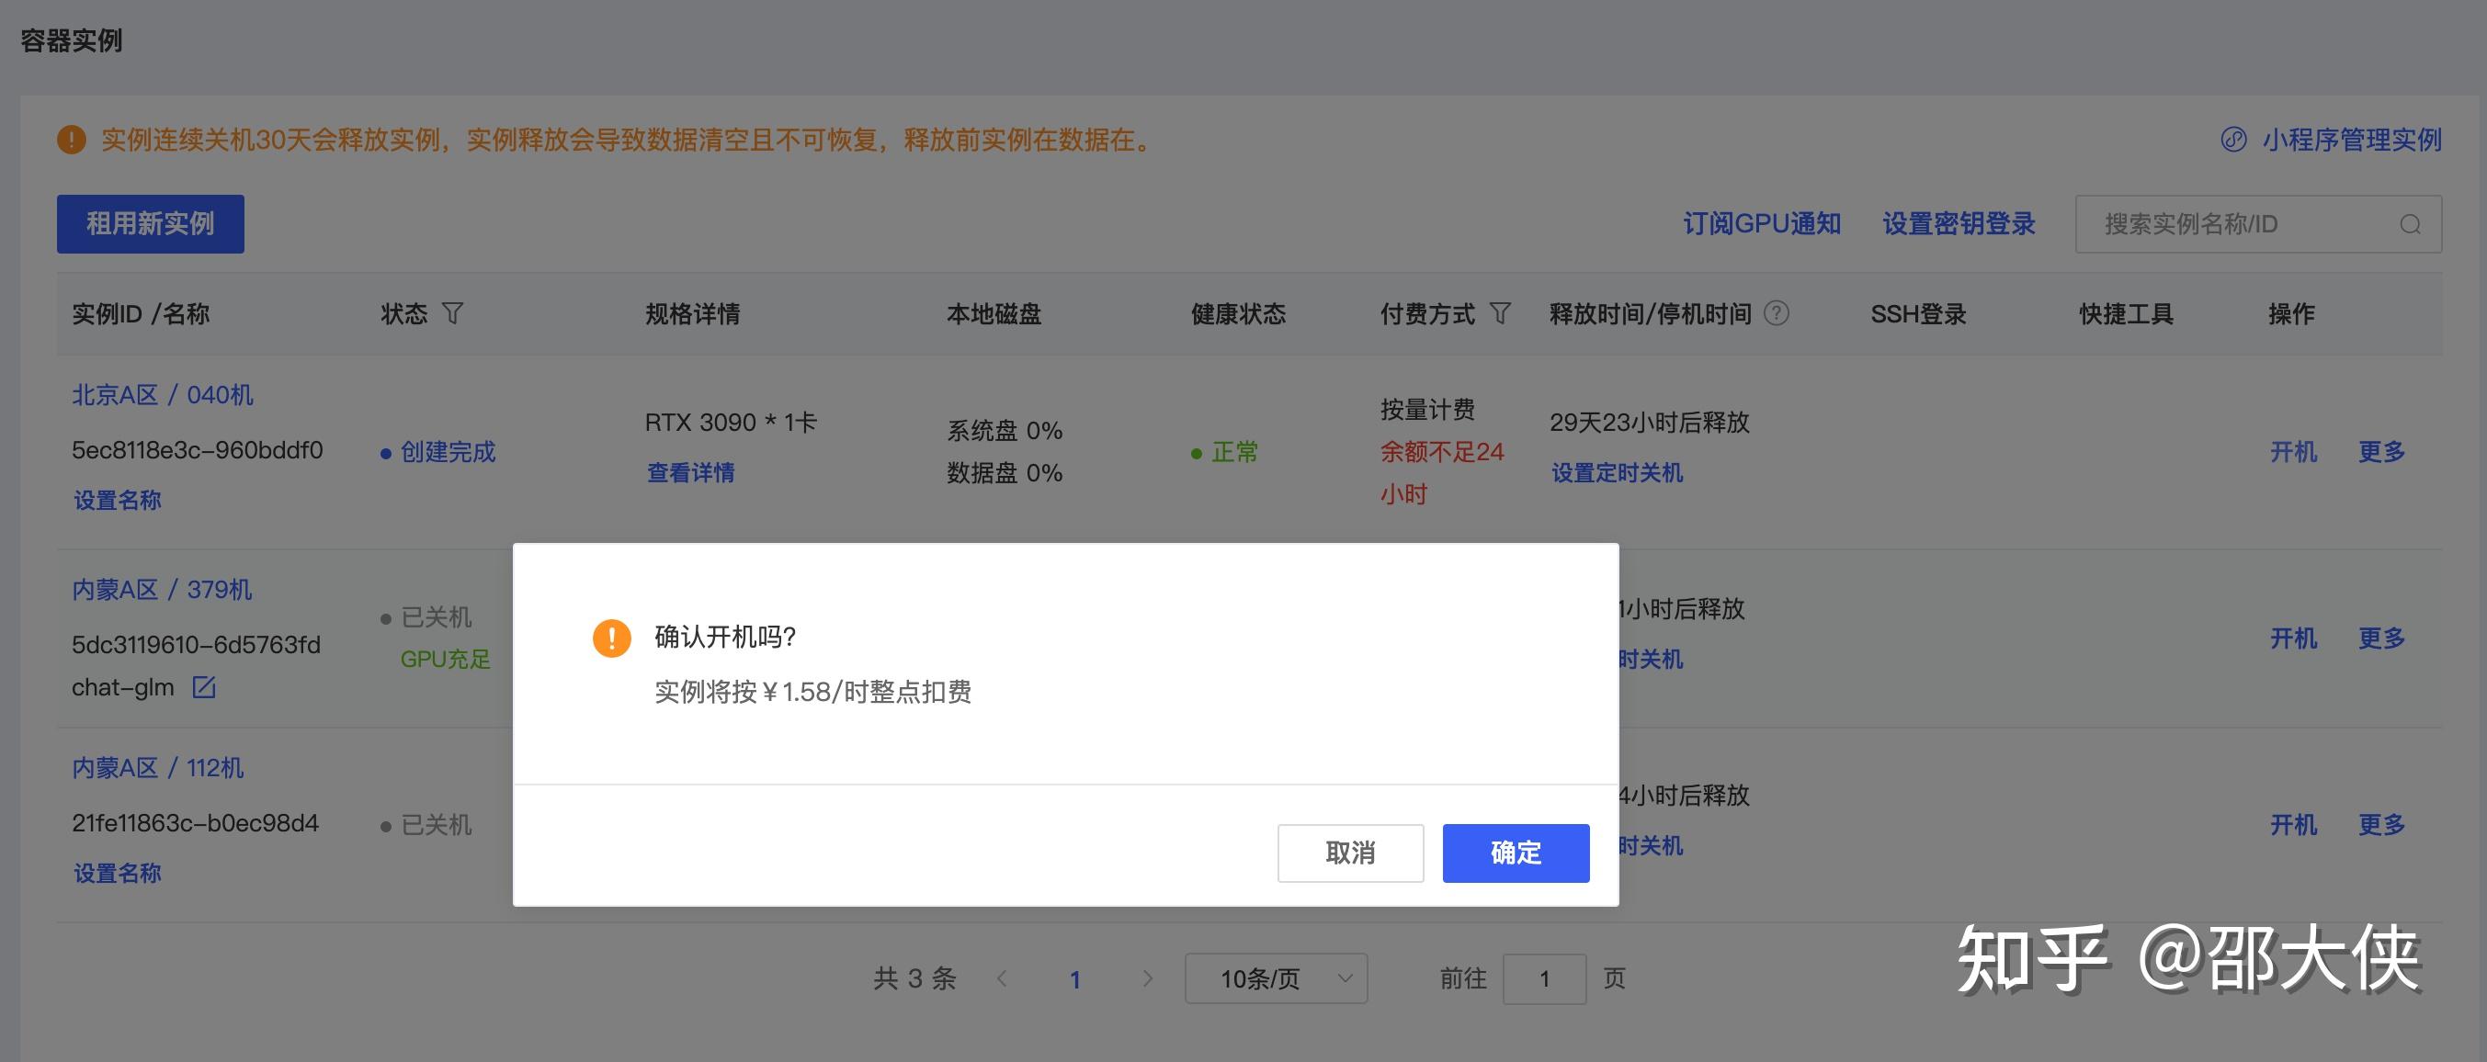The image size is (2487, 1062).
Task: Open the 订阅GPU通知 link
Action: click(1762, 224)
